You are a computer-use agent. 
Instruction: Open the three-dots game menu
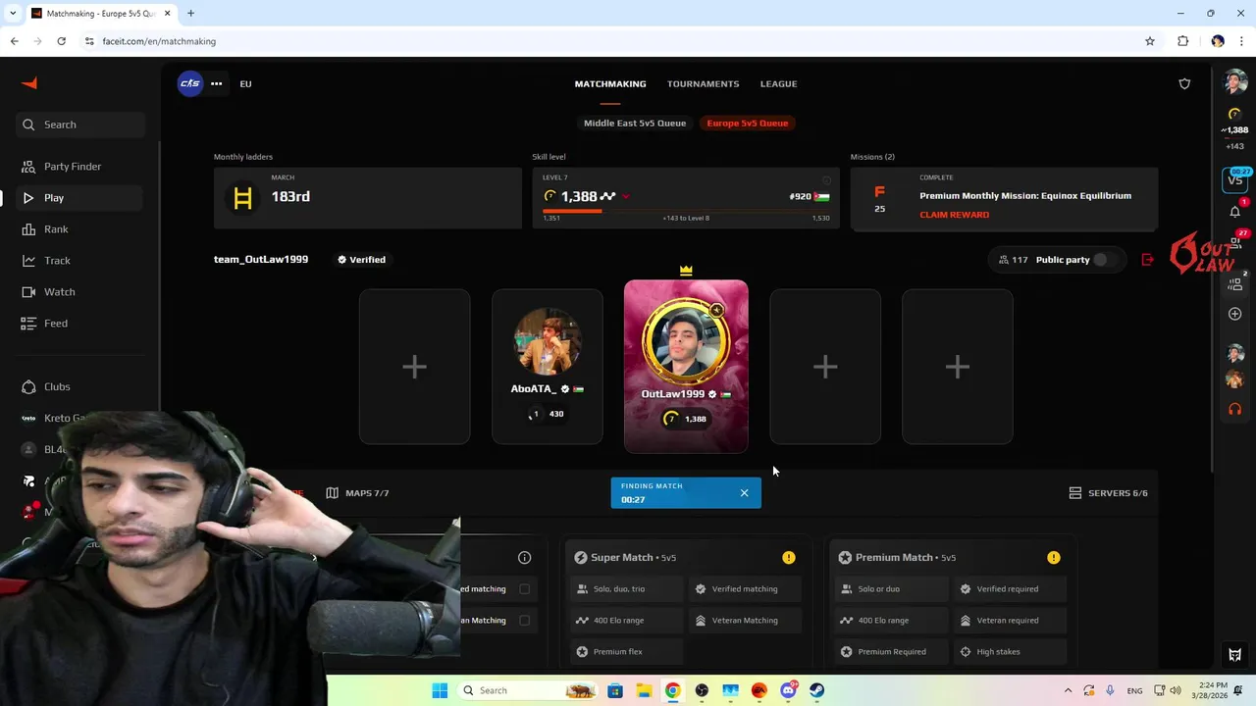pos(216,83)
